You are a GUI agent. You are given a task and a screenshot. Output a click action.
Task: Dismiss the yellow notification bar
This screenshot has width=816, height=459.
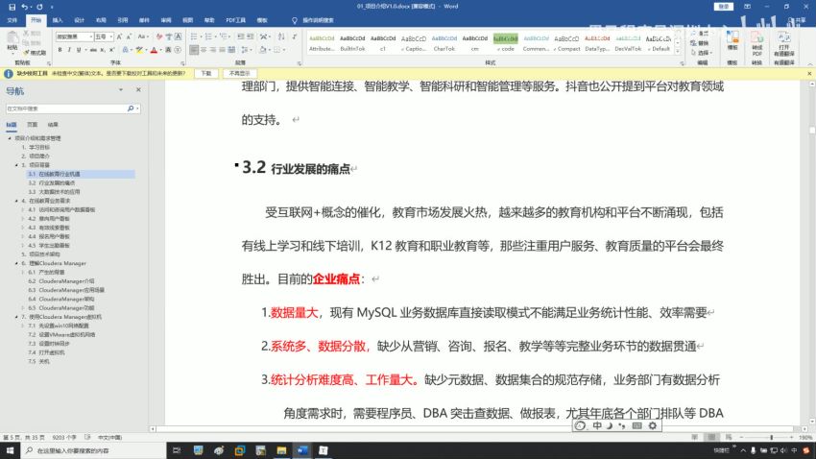coord(809,73)
